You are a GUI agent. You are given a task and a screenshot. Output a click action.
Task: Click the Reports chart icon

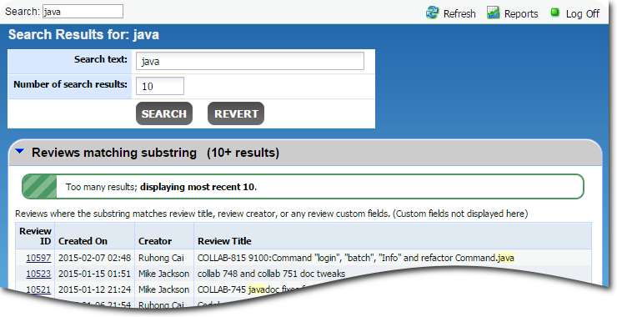click(493, 13)
